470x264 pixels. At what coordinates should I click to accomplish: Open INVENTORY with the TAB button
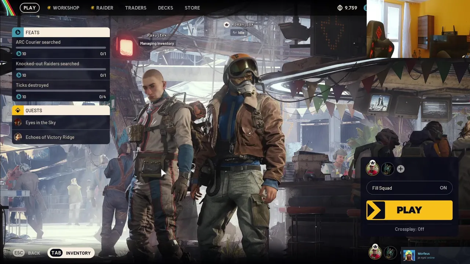[71, 253]
